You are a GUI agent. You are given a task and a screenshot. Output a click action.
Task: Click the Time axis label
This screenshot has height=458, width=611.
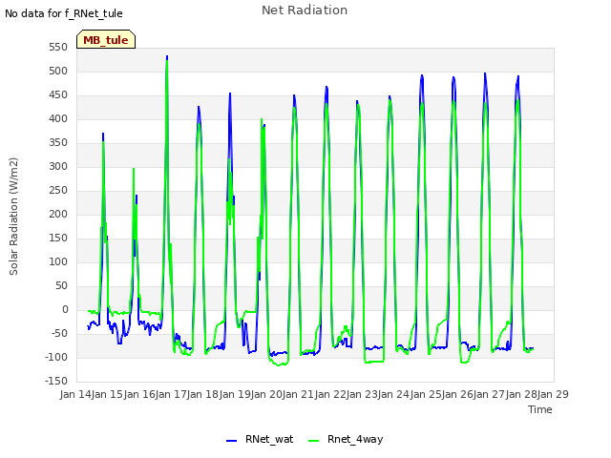pos(540,409)
